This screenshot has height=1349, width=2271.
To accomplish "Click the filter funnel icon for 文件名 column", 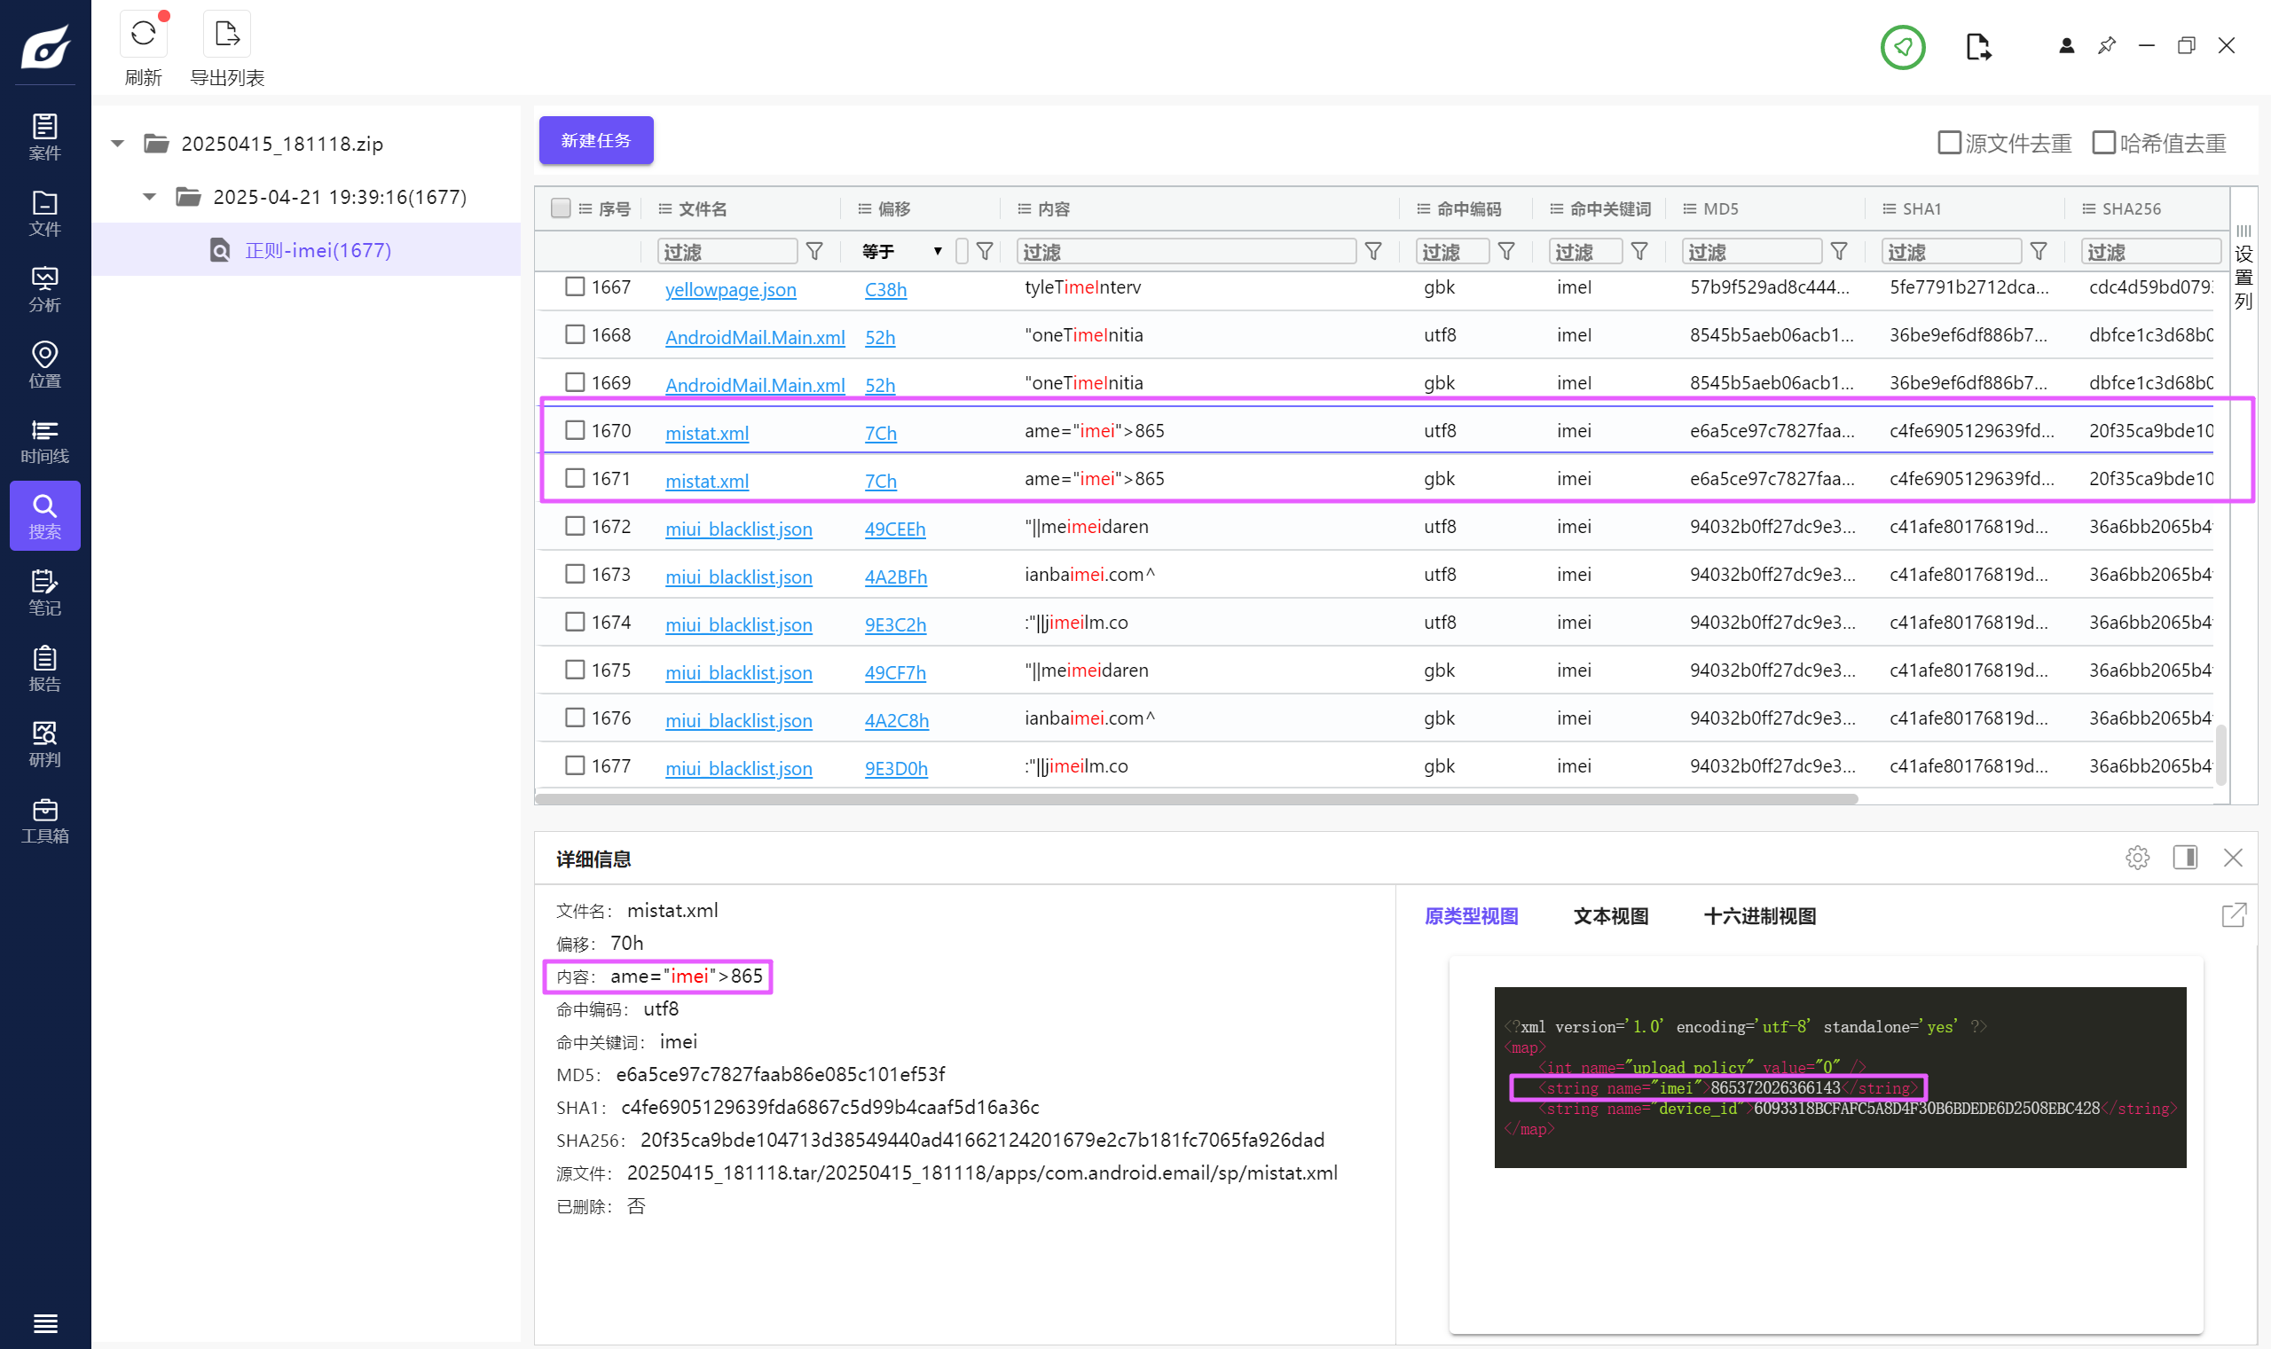I will tap(814, 251).
